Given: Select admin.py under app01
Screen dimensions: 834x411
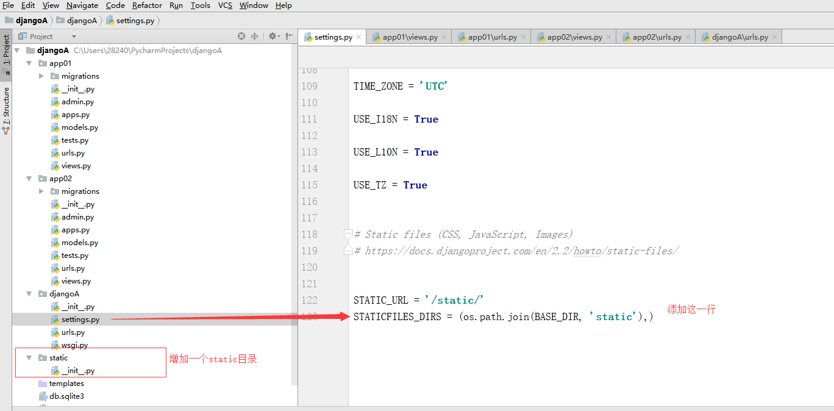Looking at the screenshot, I should coord(77,102).
